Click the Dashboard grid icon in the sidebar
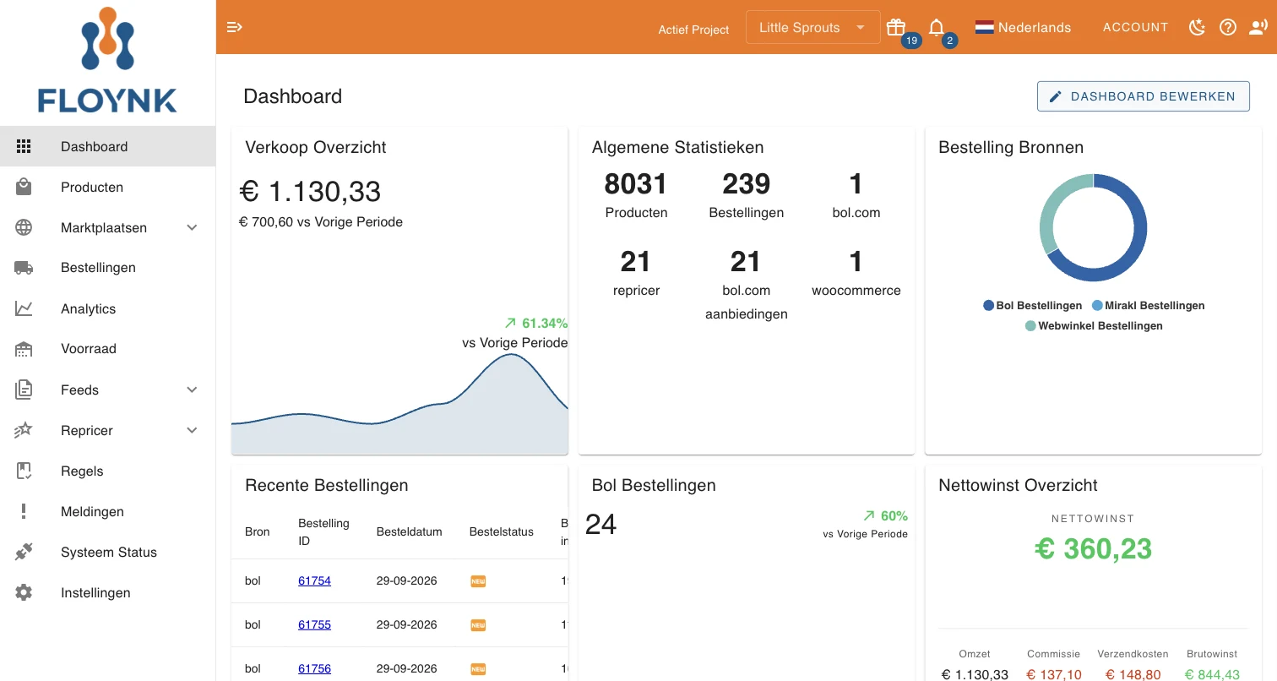 24,146
